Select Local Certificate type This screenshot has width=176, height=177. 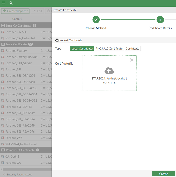pyautogui.click(x=82, y=49)
